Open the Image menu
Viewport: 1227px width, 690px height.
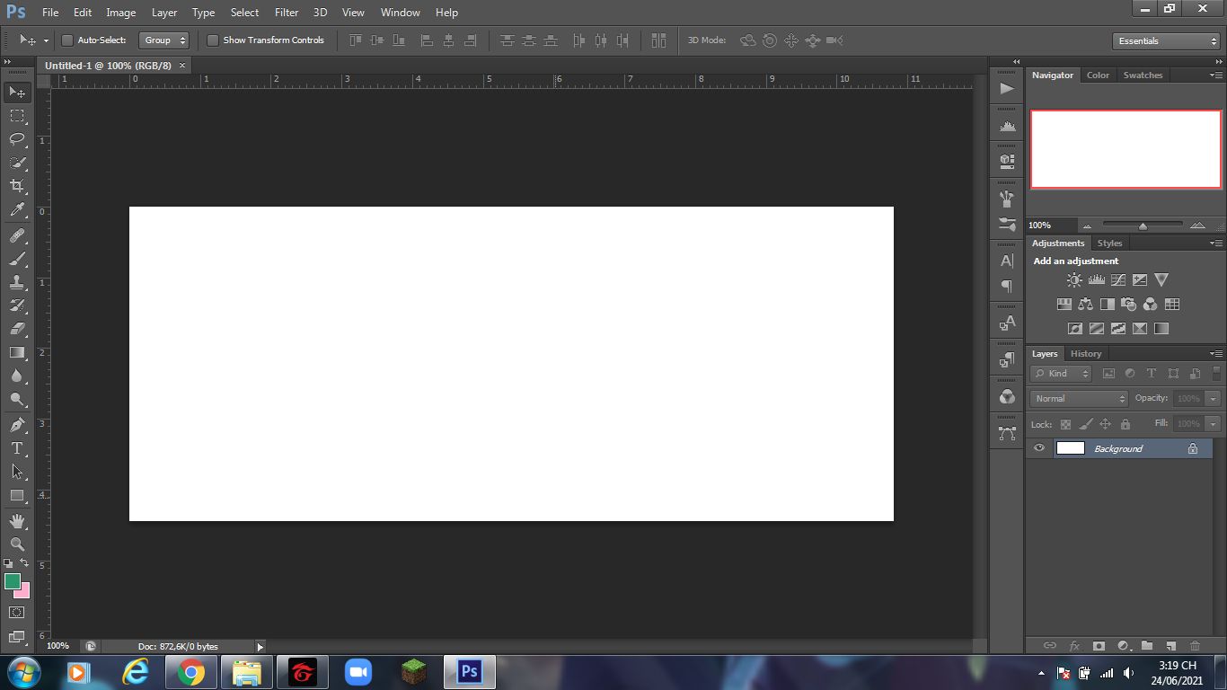[121, 13]
